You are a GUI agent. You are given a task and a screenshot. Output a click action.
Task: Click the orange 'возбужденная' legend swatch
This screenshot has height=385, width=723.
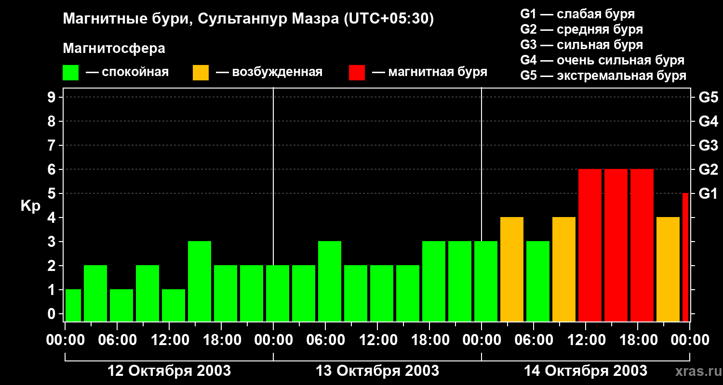[201, 73]
